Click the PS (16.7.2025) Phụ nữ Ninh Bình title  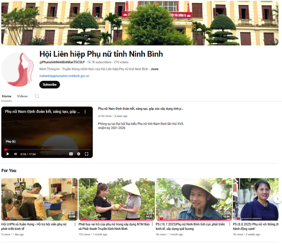[190, 226]
